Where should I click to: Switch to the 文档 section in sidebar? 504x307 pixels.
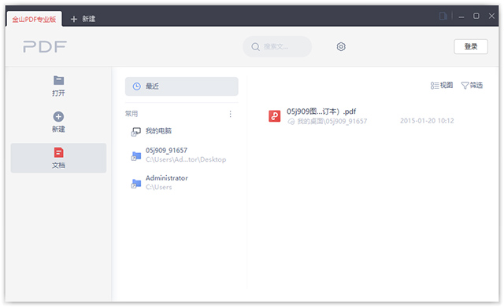tap(58, 158)
